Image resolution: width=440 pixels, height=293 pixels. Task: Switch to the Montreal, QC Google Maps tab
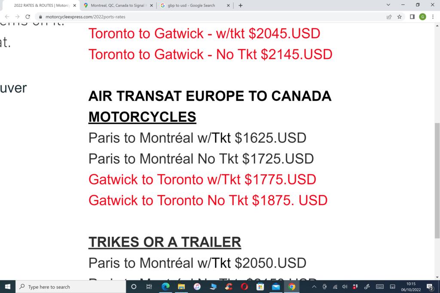[118, 5]
